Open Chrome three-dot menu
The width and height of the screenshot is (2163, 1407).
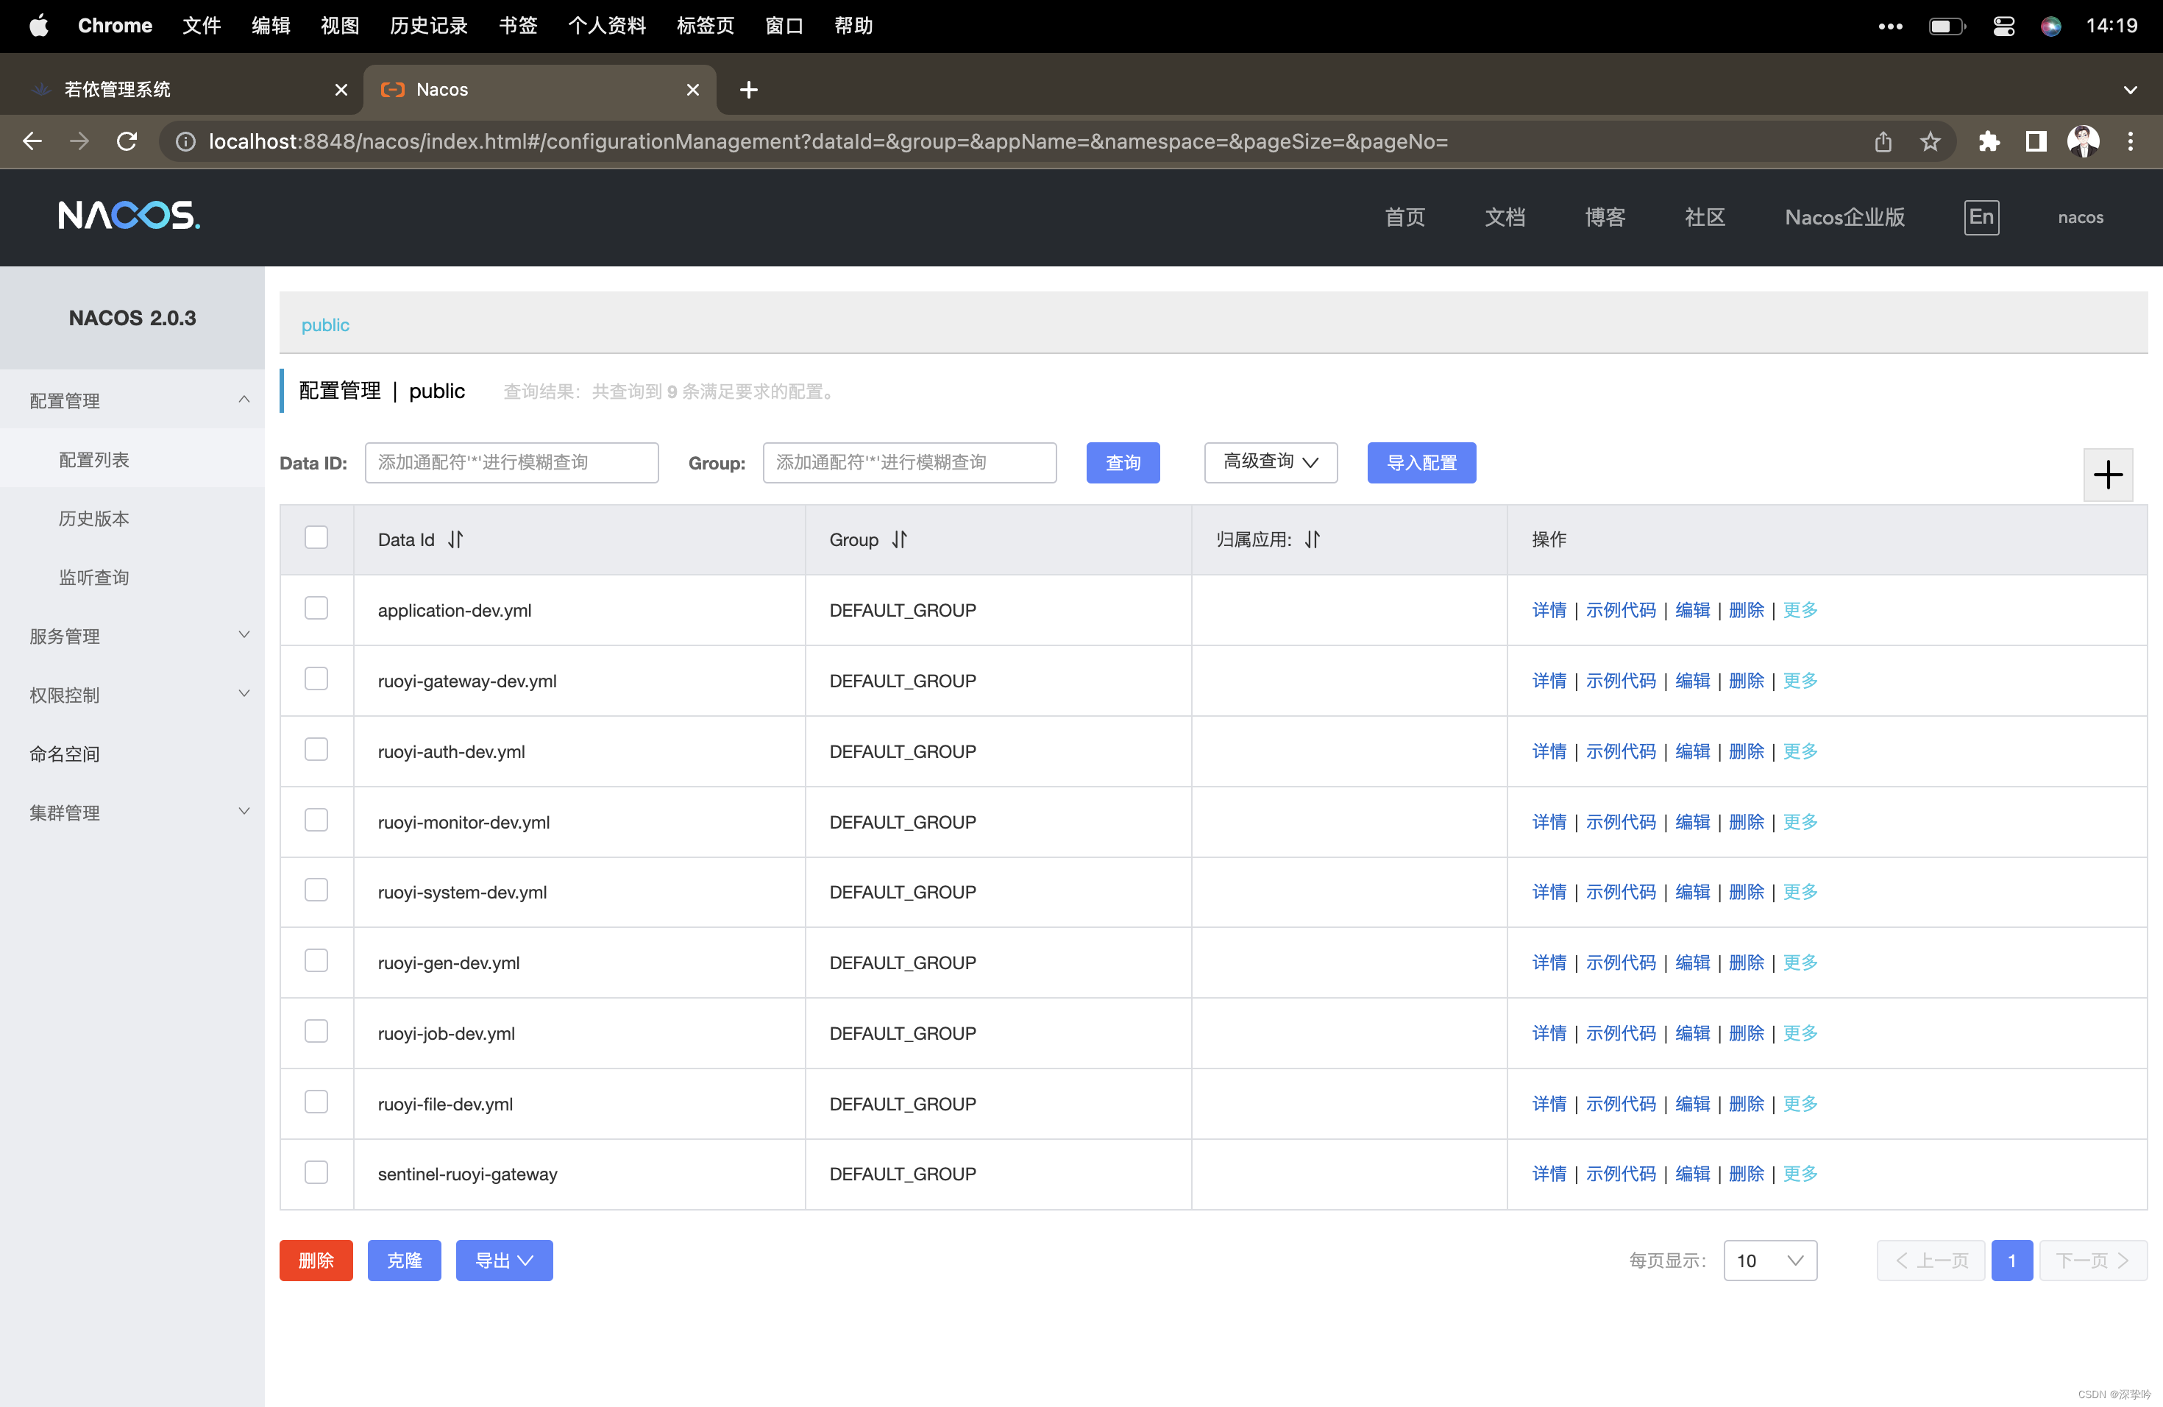pyautogui.click(x=2131, y=141)
